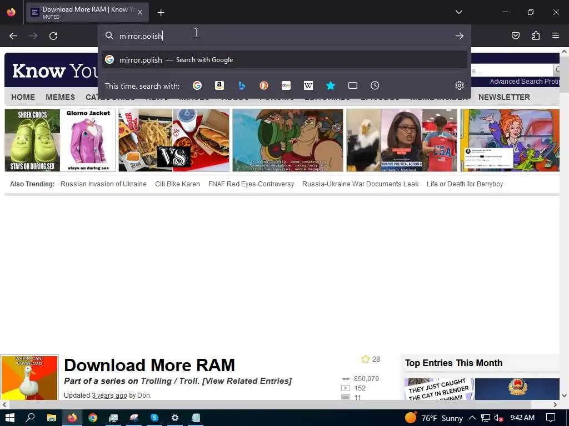The height and width of the screenshot is (426, 569).
Task: Open Save to Pocket
Action: [x=515, y=35]
